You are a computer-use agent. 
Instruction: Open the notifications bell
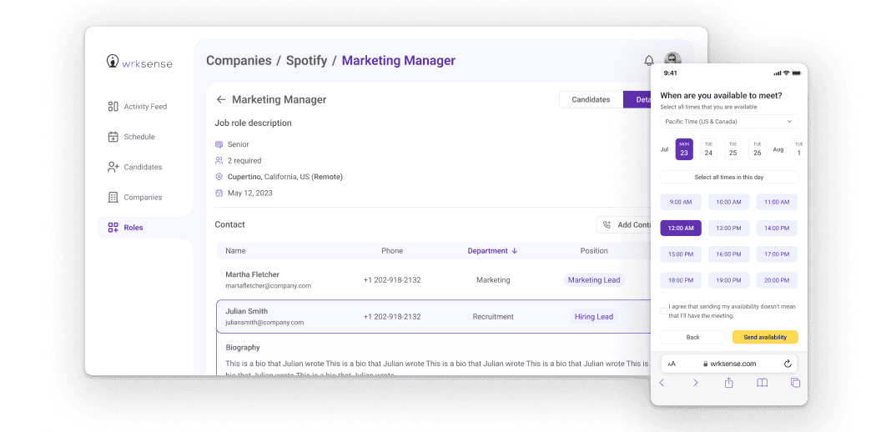pyautogui.click(x=648, y=60)
